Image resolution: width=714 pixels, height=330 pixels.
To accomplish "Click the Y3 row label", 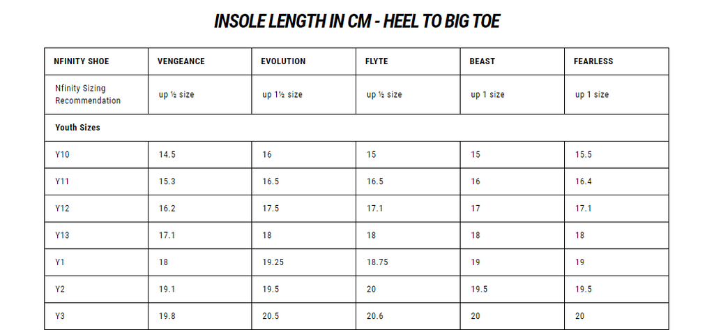I will pyautogui.click(x=60, y=316).
